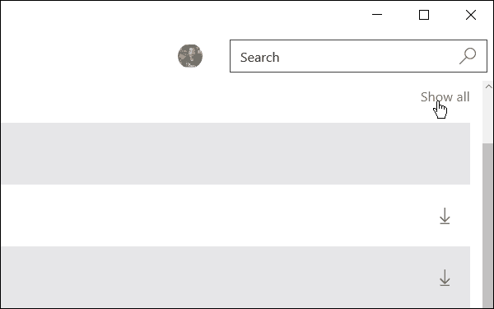Image resolution: width=494 pixels, height=309 pixels.
Task: Close the Store window
Action: click(x=471, y=15)
